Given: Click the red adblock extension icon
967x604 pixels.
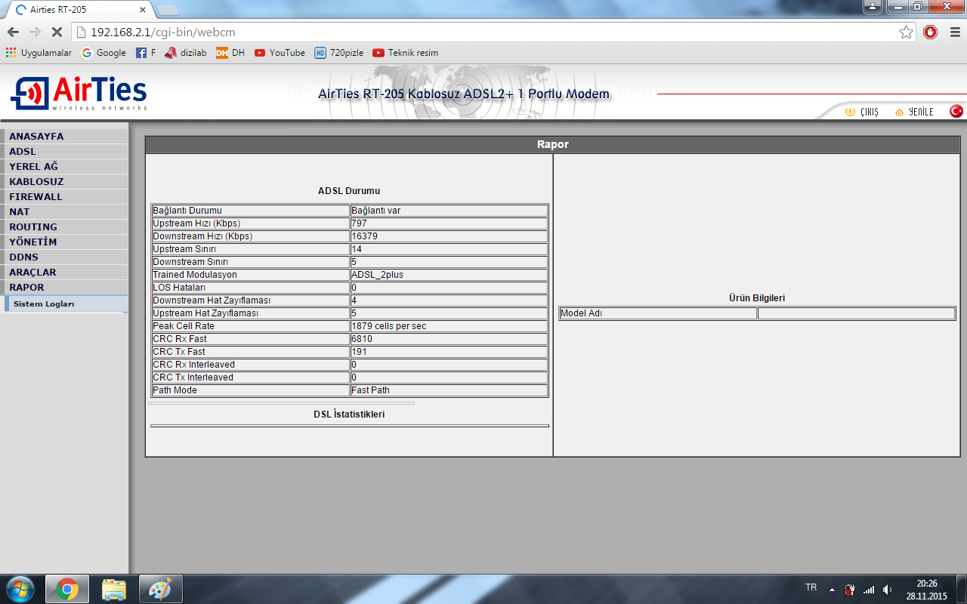Looking at the screenshot, I should (931, 32).
